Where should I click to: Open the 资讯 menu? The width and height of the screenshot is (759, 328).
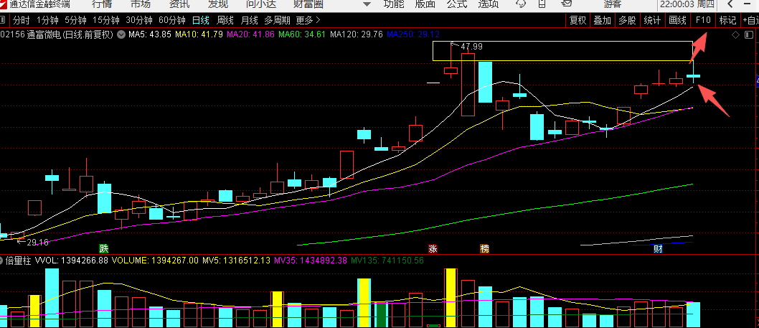179,4
